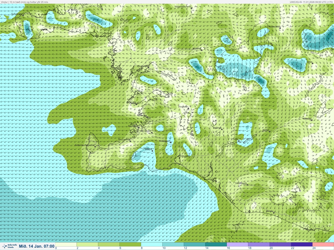The height and width of the screenshot is (250, 334).
Task: Click the Hæll station label
Action: [236, 139]
